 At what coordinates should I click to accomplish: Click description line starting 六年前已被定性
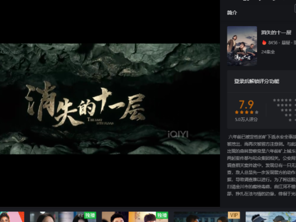click(262, 137)
